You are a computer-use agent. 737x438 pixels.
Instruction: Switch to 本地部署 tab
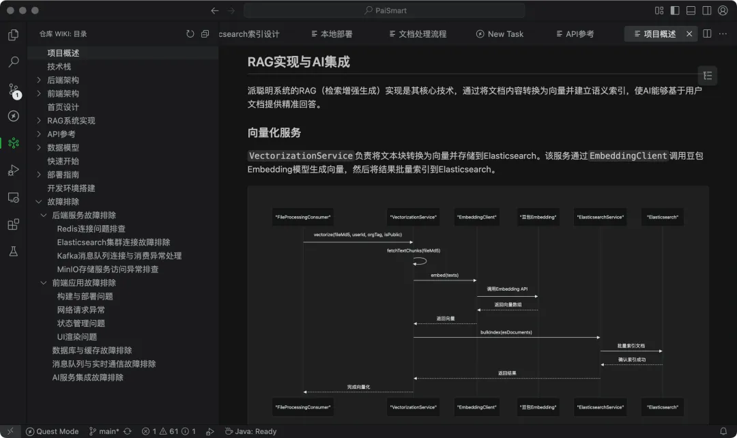(x=332, y=34)
